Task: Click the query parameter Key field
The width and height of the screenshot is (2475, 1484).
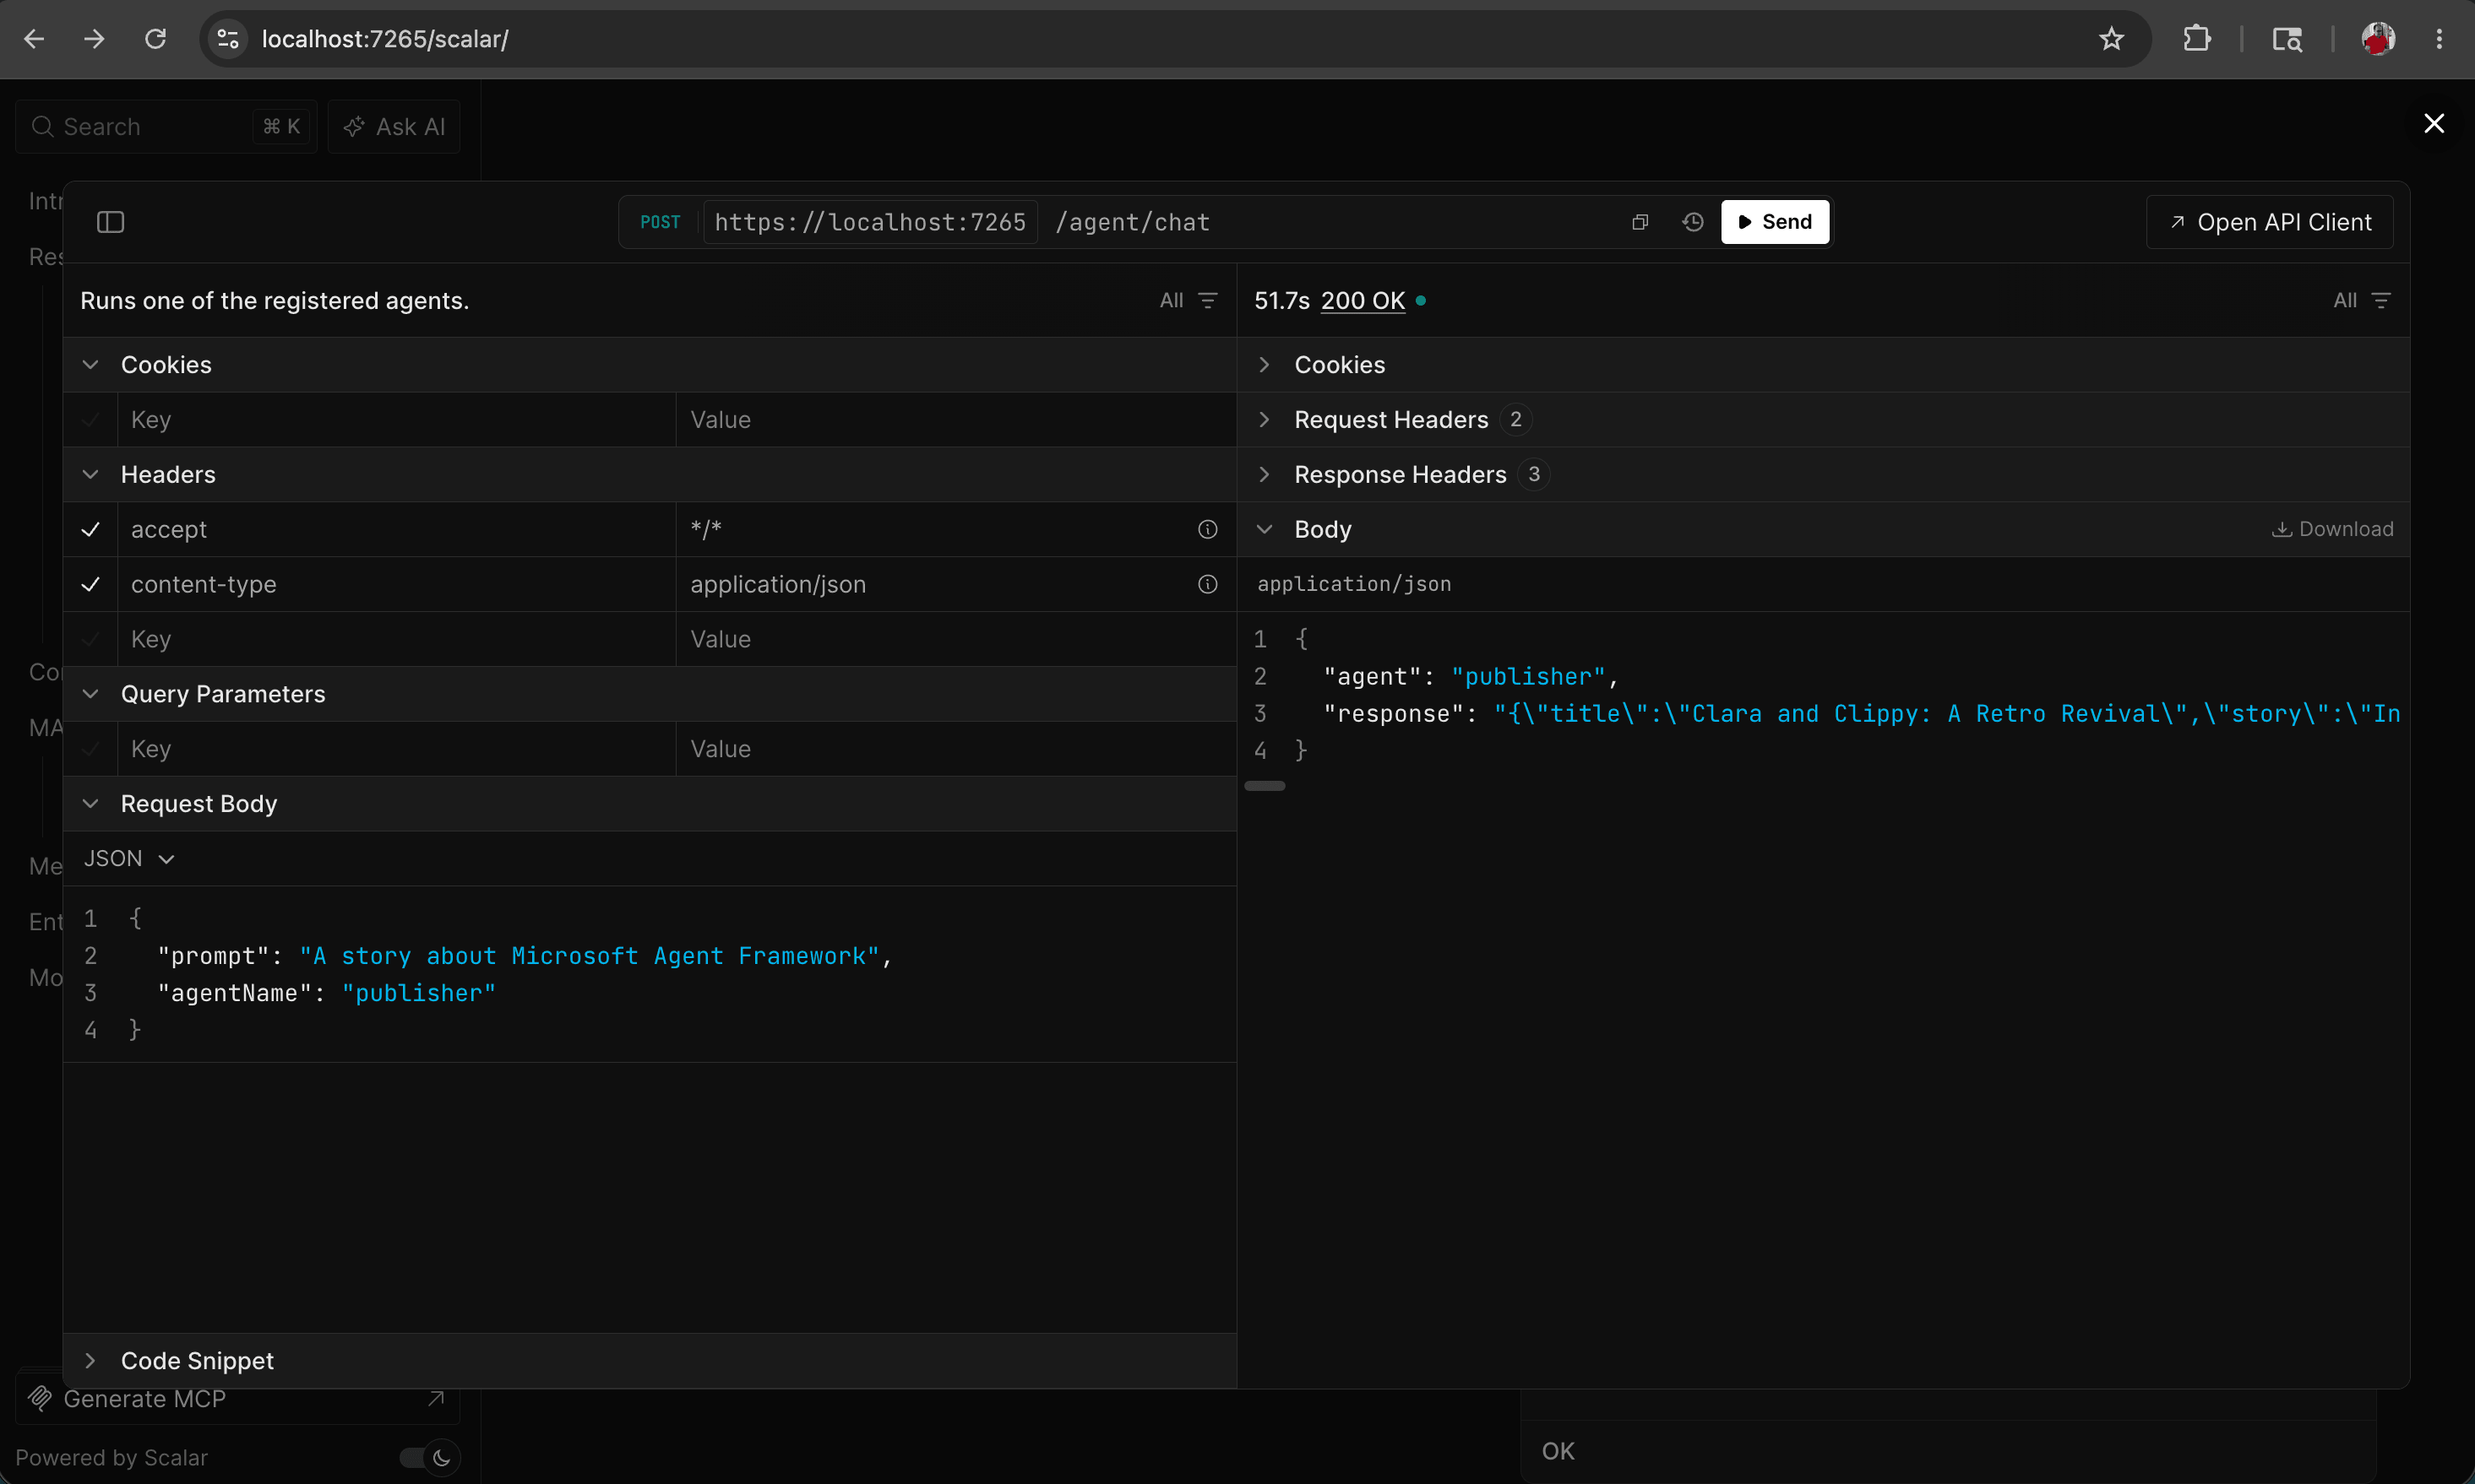Action: coord(397,749)
